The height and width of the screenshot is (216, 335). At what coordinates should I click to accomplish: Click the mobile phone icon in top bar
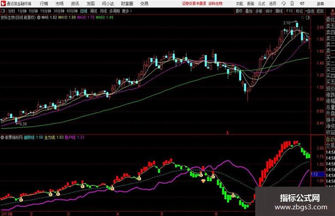tap(292, 4)
